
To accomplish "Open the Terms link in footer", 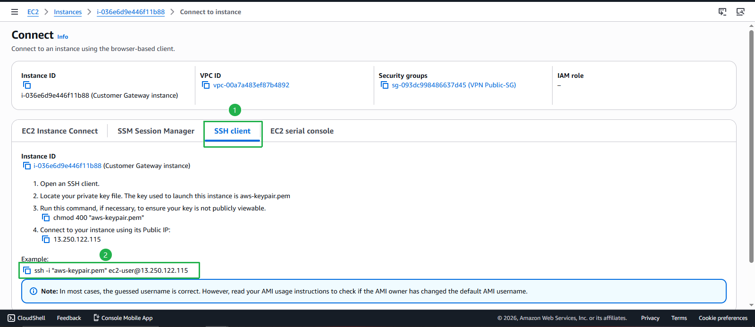I will coord(679,318).
